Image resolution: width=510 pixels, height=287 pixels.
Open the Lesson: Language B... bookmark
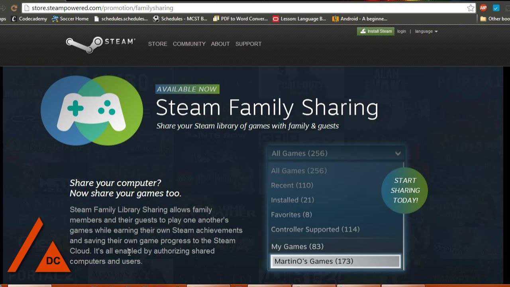click(299, 19)
